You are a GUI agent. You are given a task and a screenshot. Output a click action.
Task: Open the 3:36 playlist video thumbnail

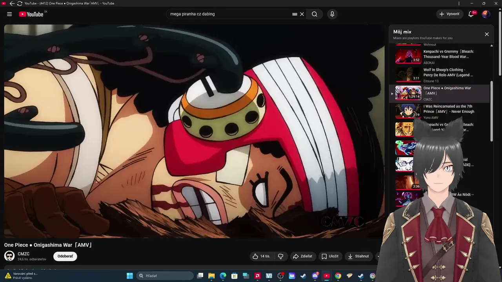408,182
